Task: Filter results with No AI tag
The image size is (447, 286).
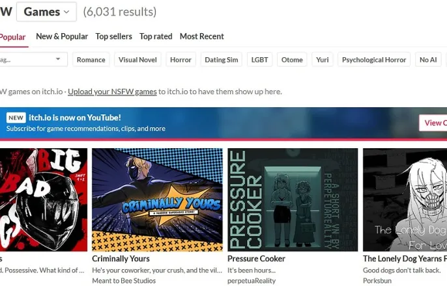Action: (428, 60)
